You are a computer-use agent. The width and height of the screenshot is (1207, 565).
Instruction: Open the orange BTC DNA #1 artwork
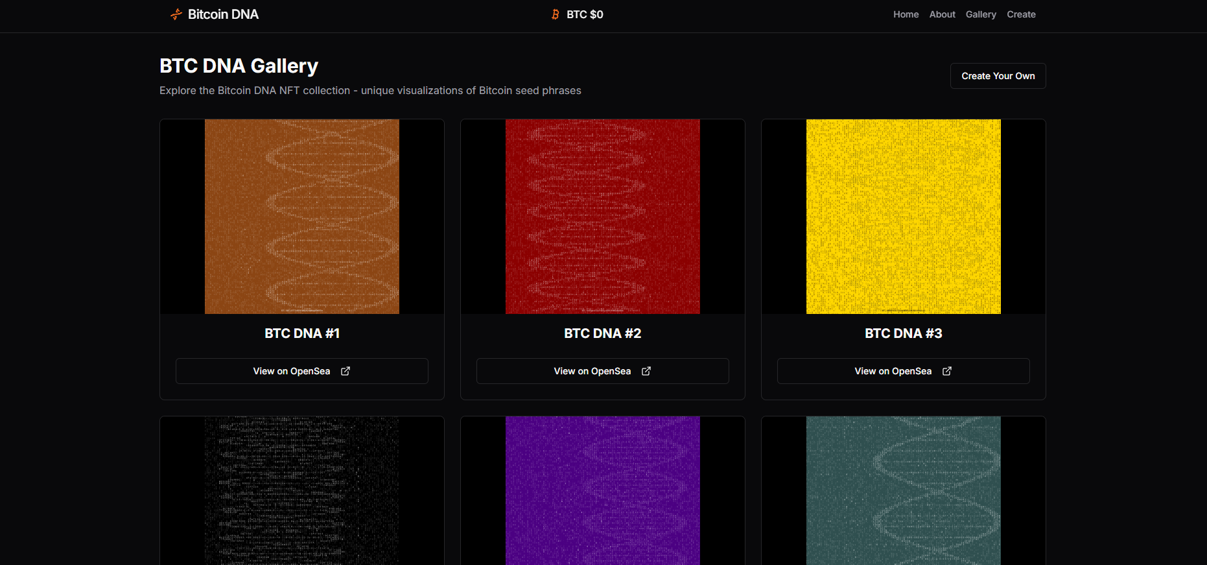302,217
